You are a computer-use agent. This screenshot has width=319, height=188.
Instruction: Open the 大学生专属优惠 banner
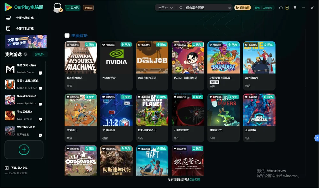coord(26,41)
